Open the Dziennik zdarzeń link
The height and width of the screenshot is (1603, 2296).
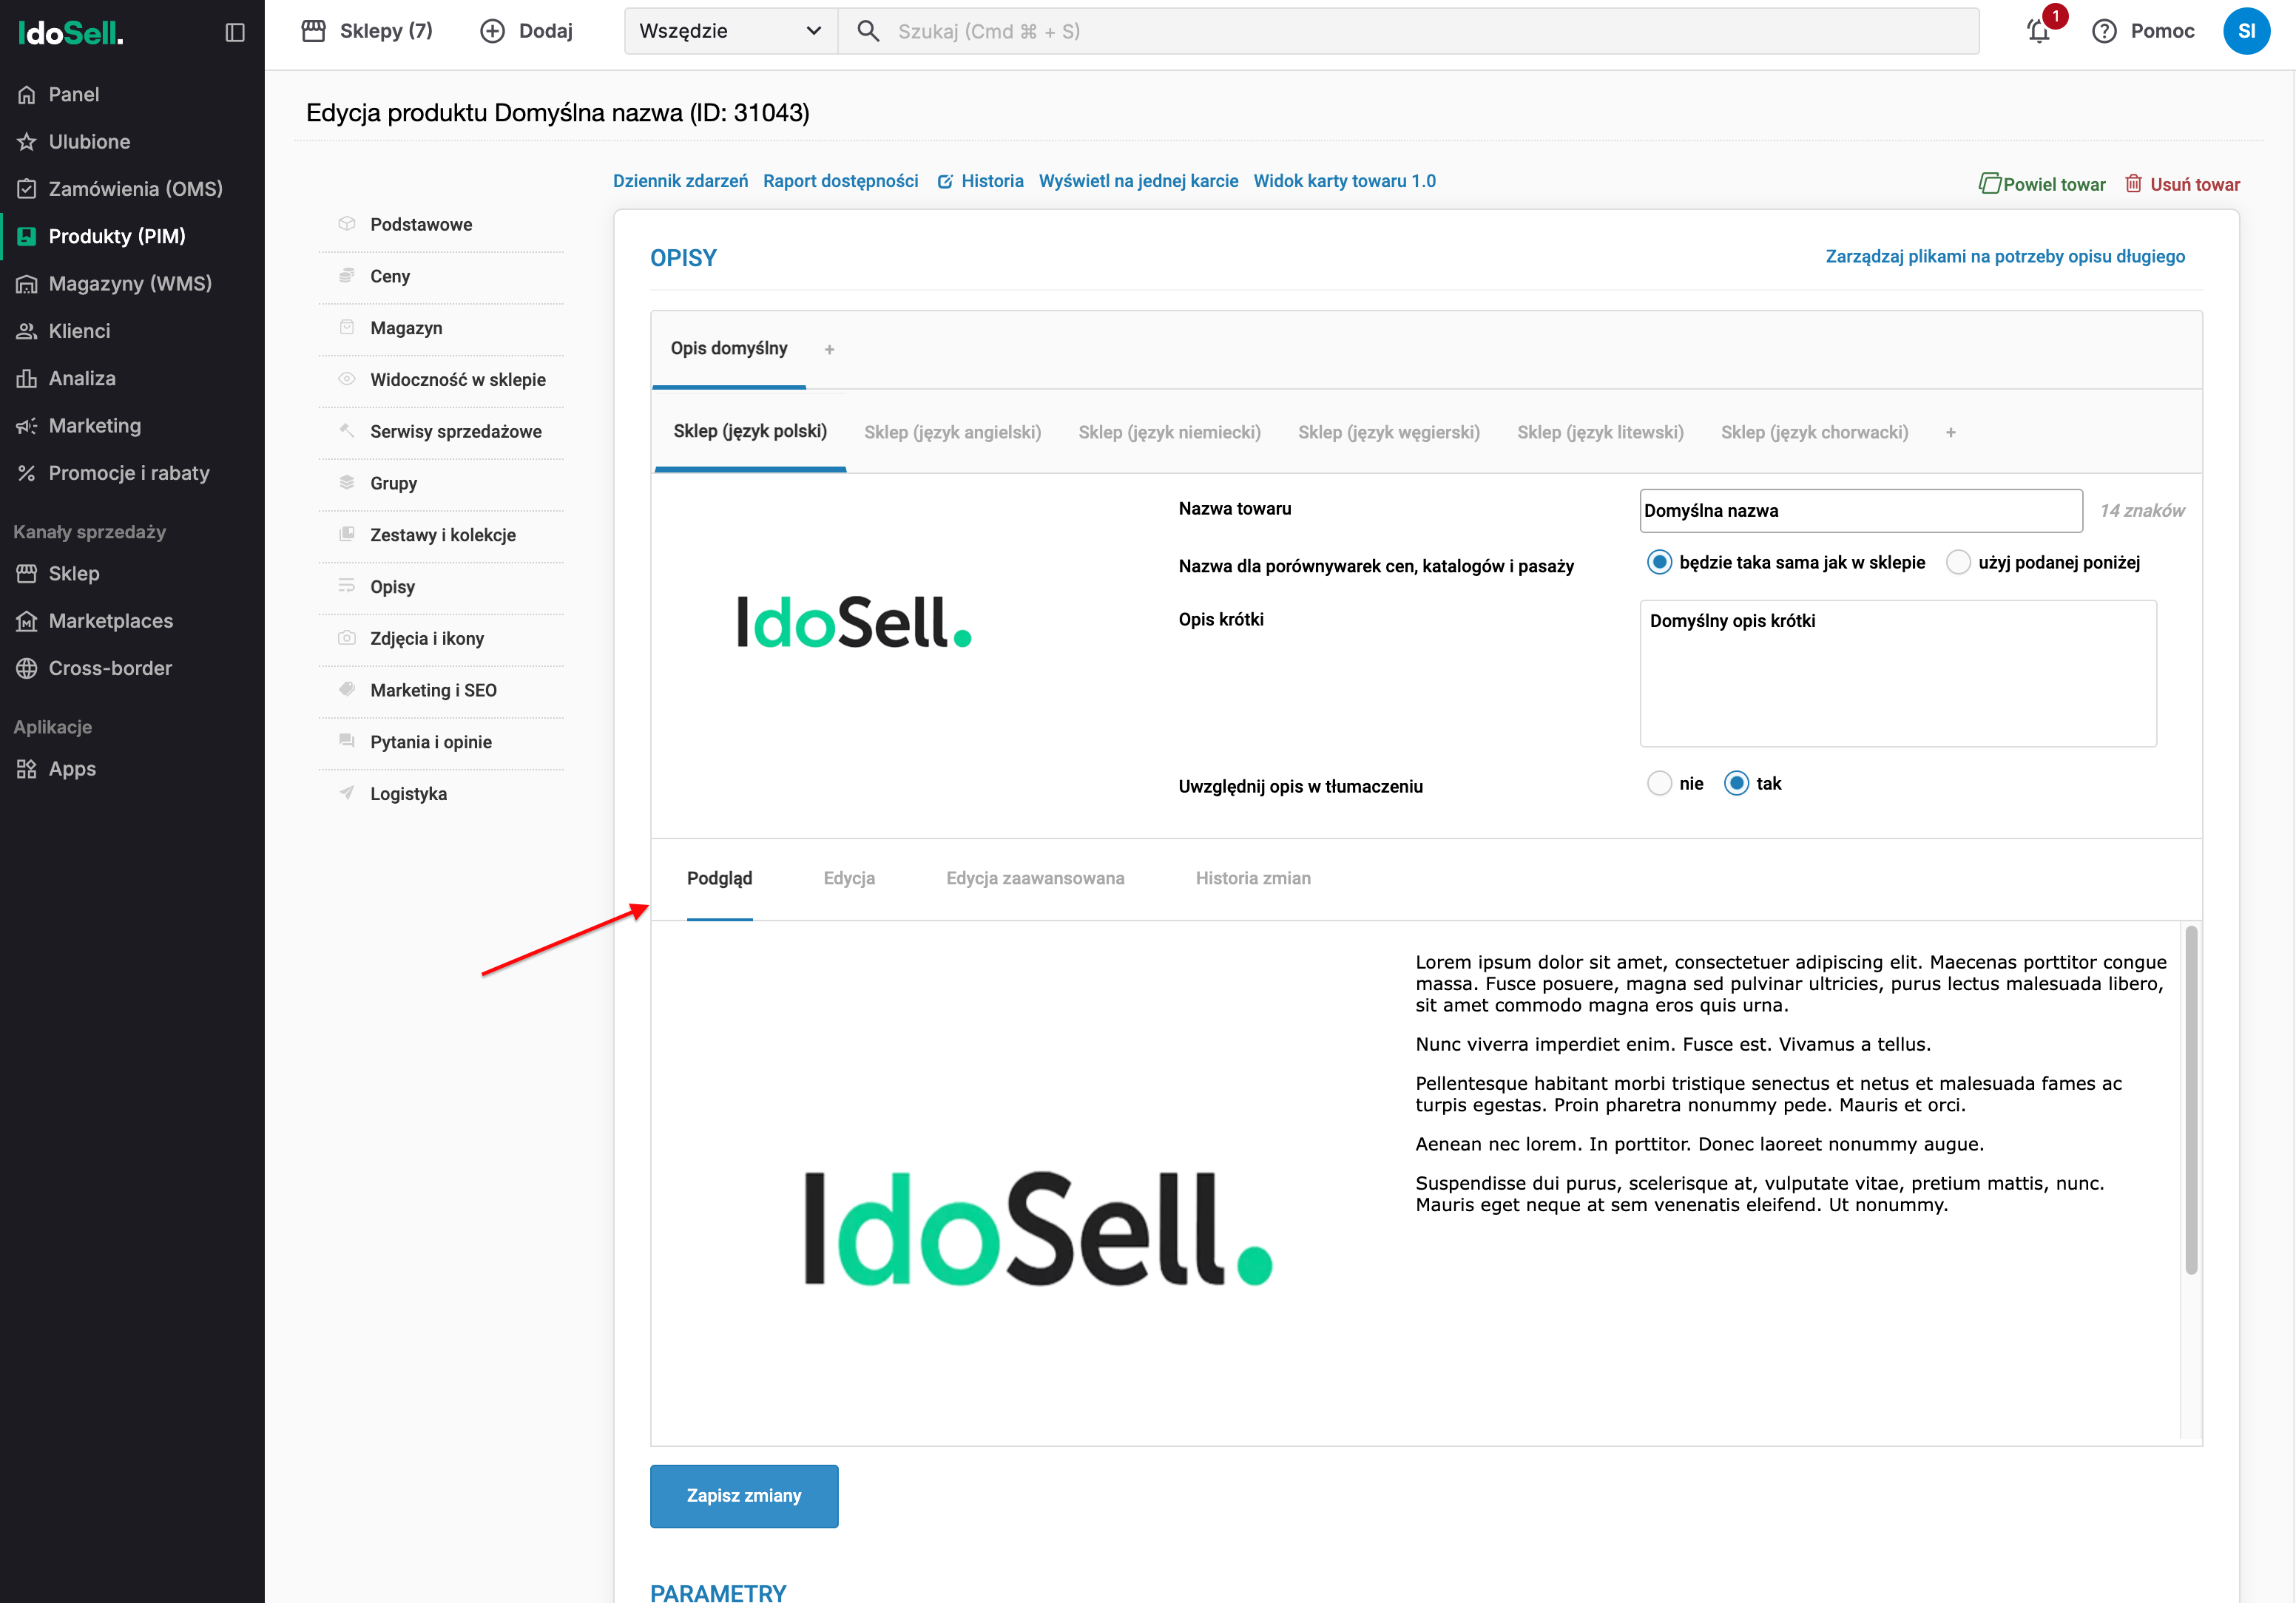tap(680, 181)
